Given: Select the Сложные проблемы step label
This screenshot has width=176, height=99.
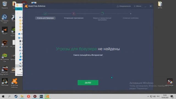Looking at the screenshot, I should [x=131, y=18].
